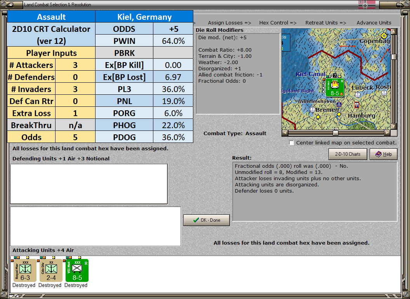Click the yellow city dot right of Bremen
The image size is (410, 299).
click(339, 114)
